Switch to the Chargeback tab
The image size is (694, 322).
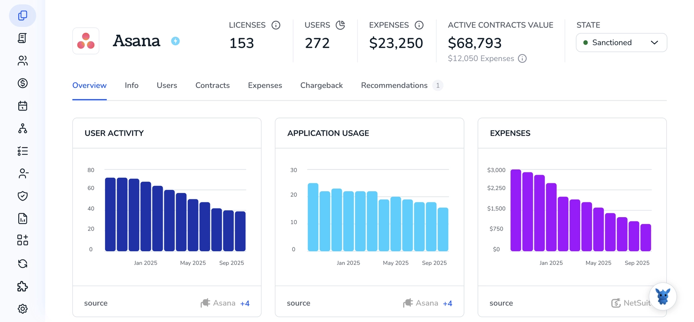point(321,85)
